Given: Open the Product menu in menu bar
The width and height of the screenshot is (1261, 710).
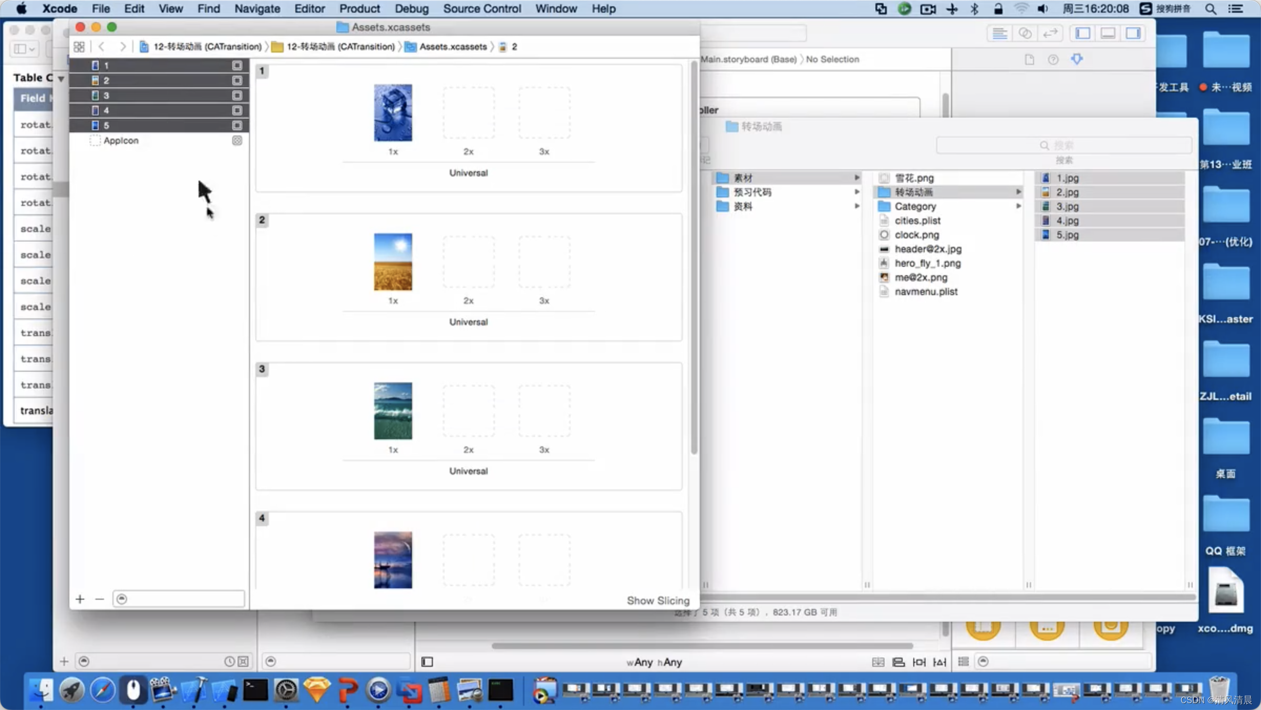Looking at the screenshot, I should tap(358, 8).
